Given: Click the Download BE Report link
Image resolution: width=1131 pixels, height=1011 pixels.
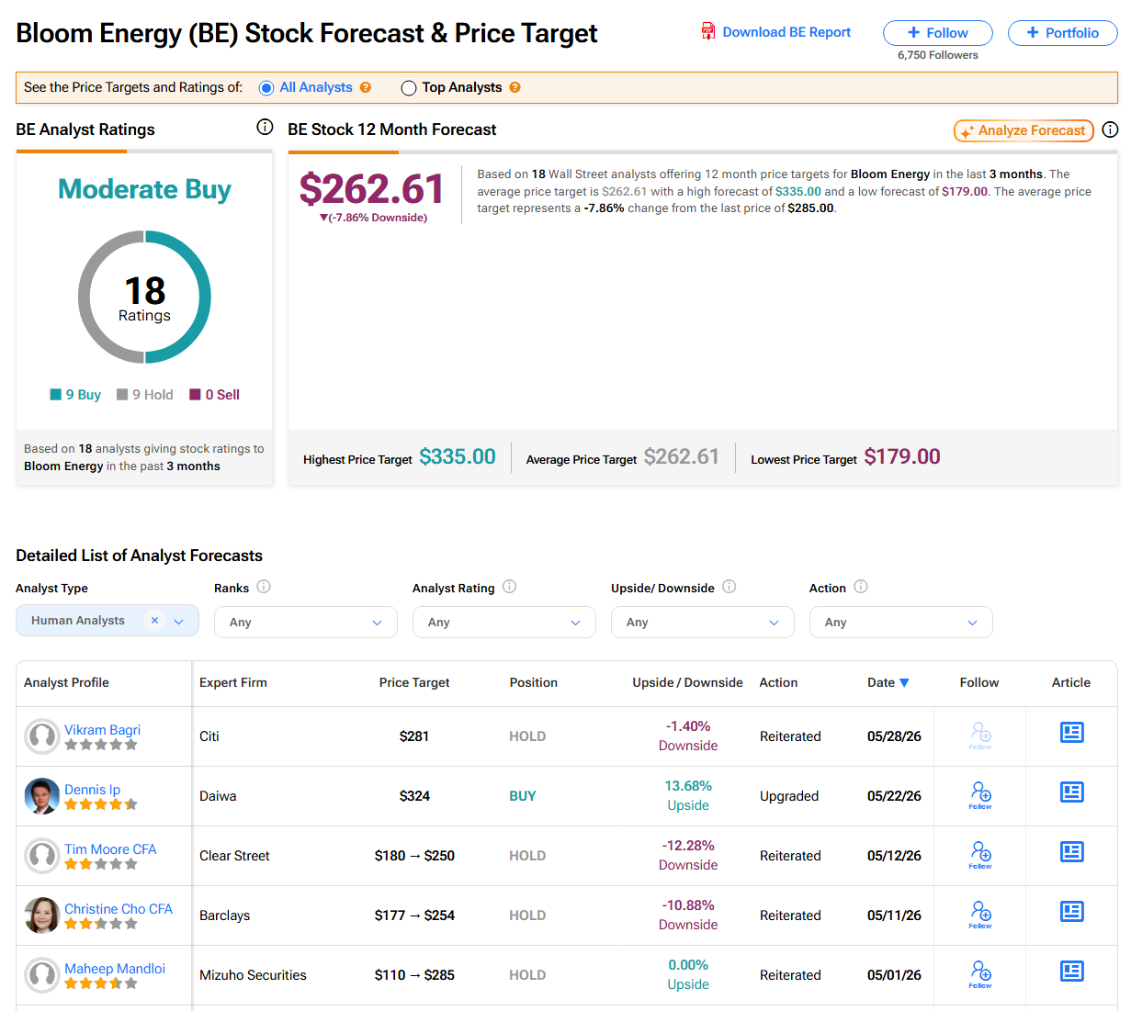Looking at the screenshot, I should click(x=786, y=32).
